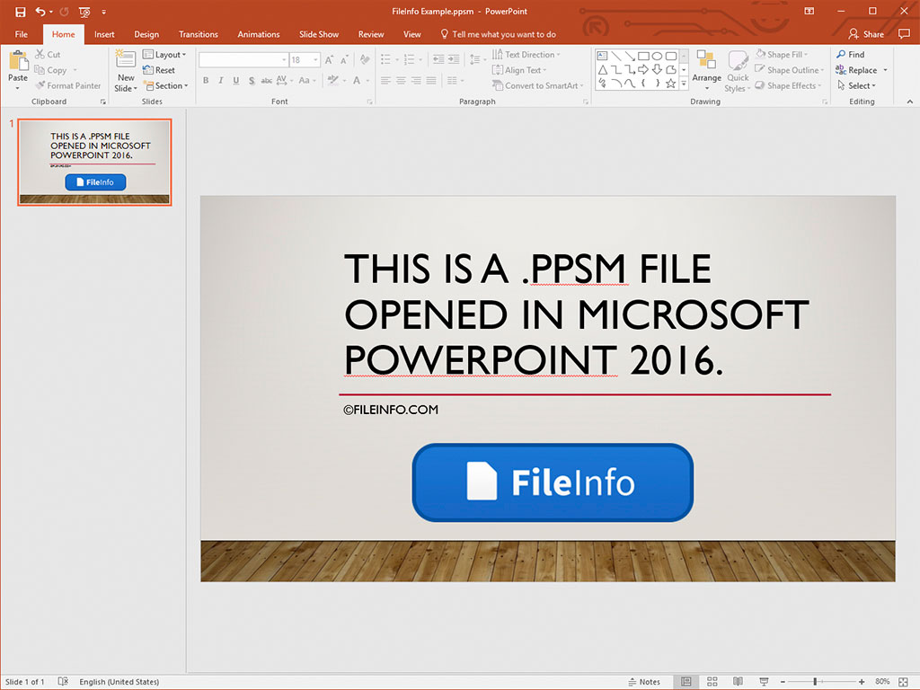Switch to the Insert tab
Viewport: 920px width, 690px height.
tap(104, 34)
